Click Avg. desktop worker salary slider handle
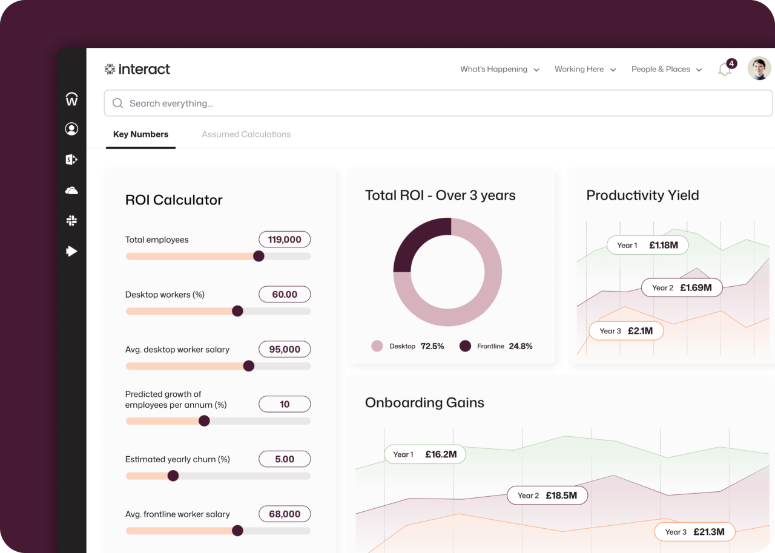 248,366
